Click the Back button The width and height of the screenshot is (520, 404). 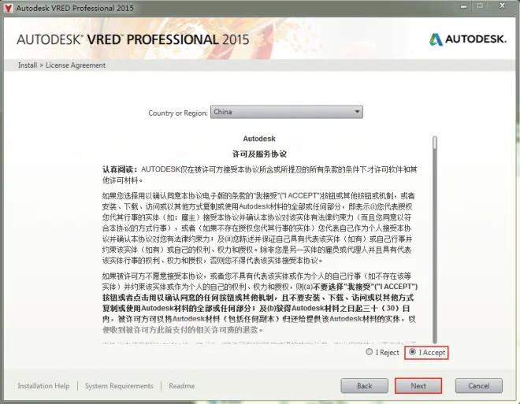[x=365, y=386]
